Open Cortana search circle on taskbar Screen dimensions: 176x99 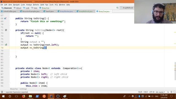(x=10, y=96)
